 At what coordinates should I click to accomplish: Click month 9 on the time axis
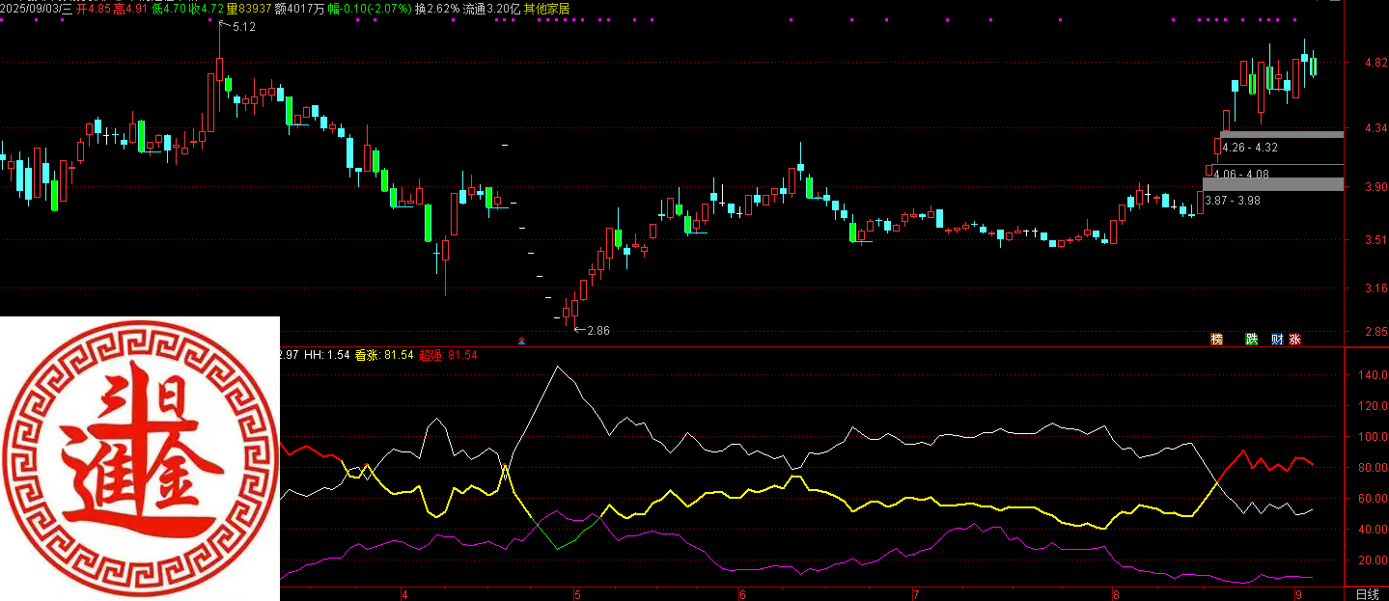[1298, 594]
